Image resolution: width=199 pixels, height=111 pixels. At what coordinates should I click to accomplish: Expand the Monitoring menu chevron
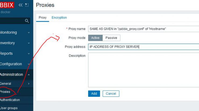pyautogui.click(x=29, y=33)
